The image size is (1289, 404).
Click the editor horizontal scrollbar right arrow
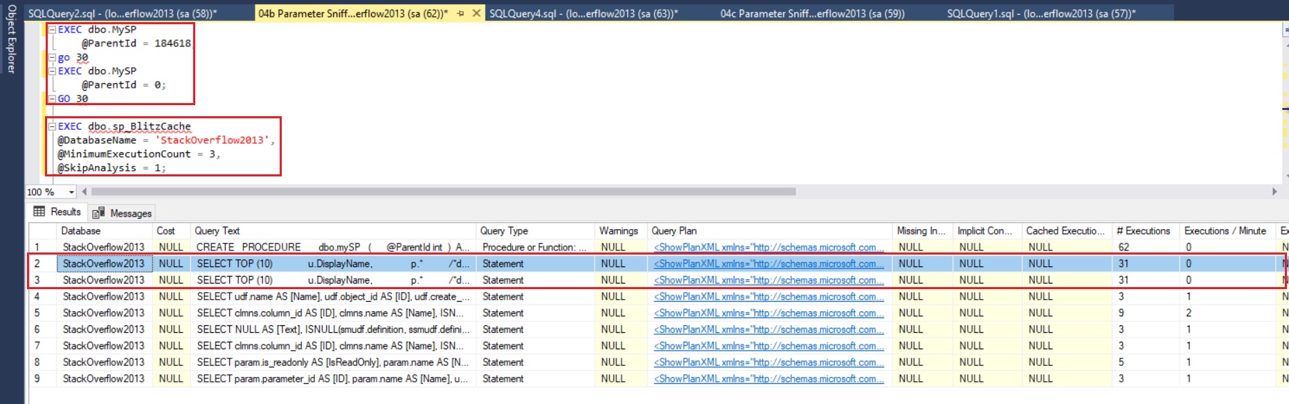[1274, 192]
